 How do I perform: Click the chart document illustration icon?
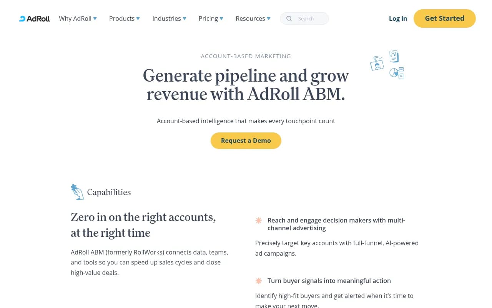pos(394,56)
